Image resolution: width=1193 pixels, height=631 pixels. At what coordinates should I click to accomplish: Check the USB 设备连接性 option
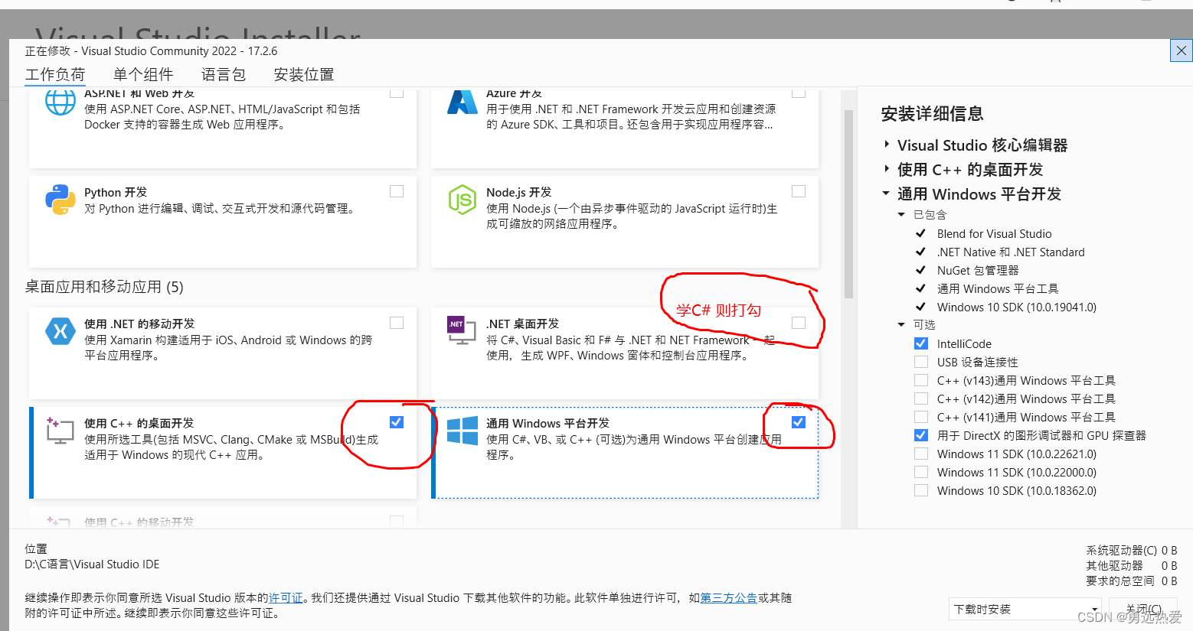coord(921,362)
